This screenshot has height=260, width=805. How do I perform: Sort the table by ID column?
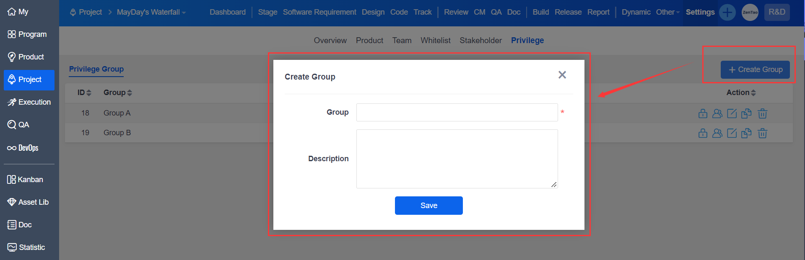point(84,93)
